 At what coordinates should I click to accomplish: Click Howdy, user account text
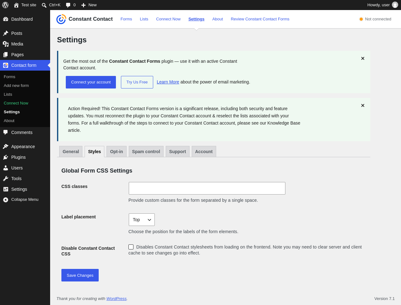(378, 5)
